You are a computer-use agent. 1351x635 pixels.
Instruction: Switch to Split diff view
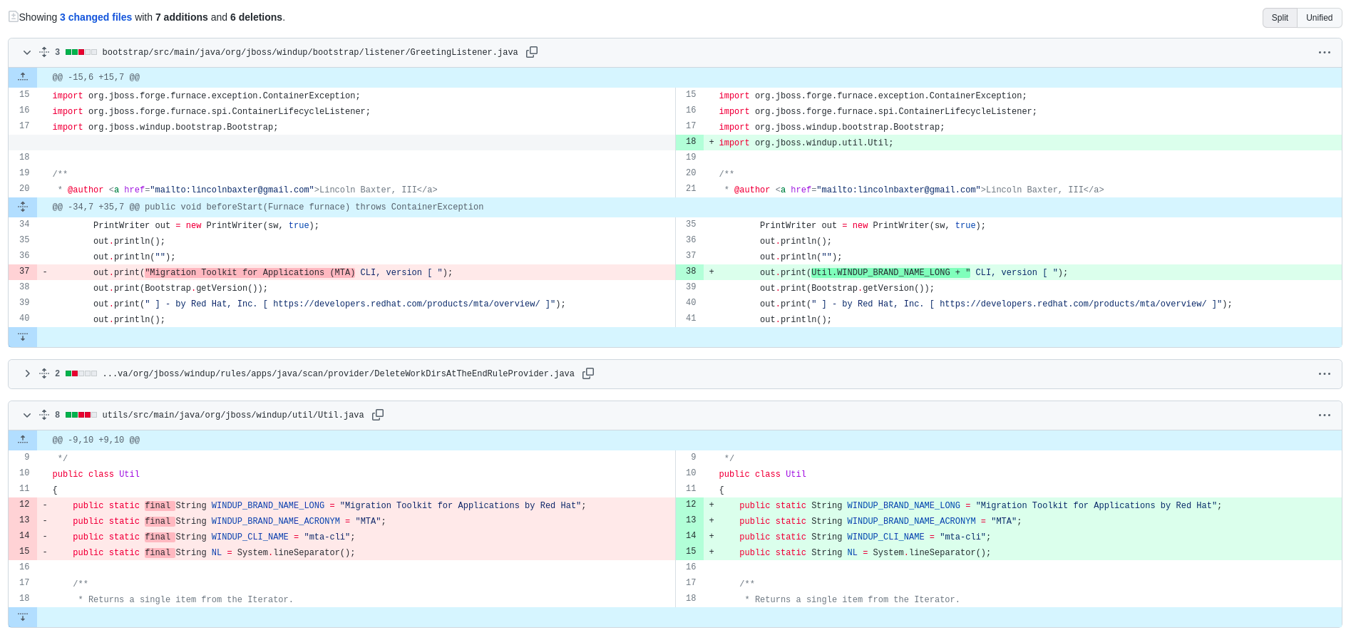[1280, 18]
